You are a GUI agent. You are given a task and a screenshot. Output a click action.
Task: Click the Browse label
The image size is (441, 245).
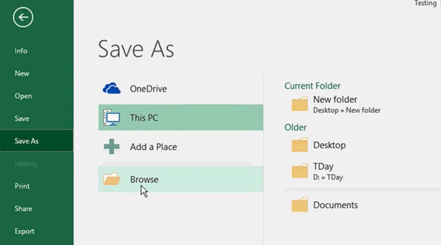(144, 179)
